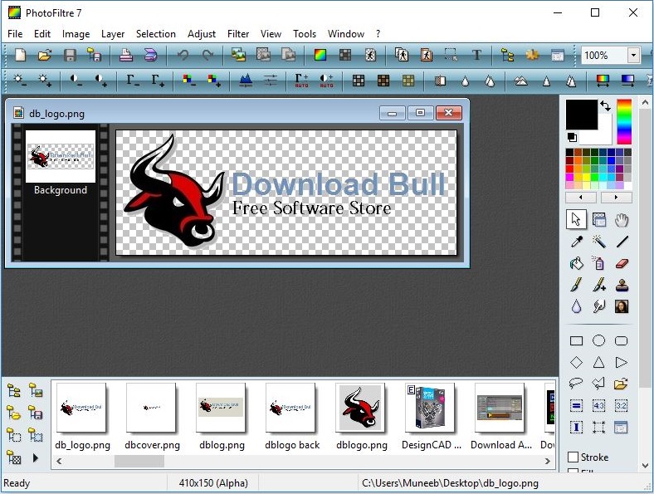Image resolution: width=654 pixels, height=494 pixels.
Task: Open the Filter menu
Action: coord(237,34)
